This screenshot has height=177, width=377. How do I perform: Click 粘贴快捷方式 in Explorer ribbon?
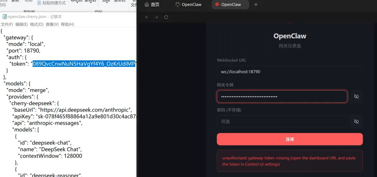pyautogui.click(x=54, y=3)
